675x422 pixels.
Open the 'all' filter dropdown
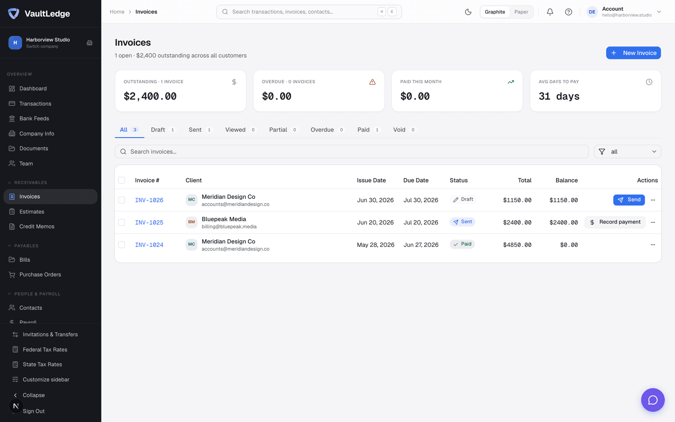pyautogui.click(x=627, y=151)
